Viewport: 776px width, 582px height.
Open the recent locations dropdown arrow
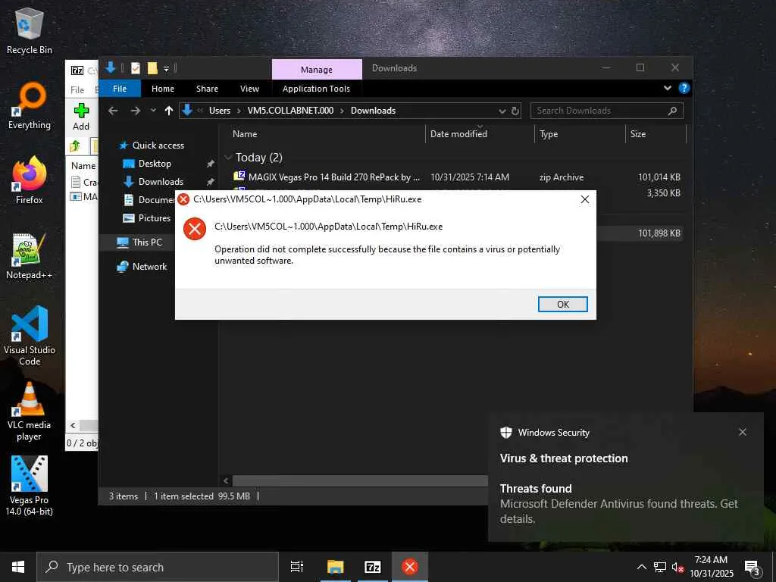tap(153, 111)
